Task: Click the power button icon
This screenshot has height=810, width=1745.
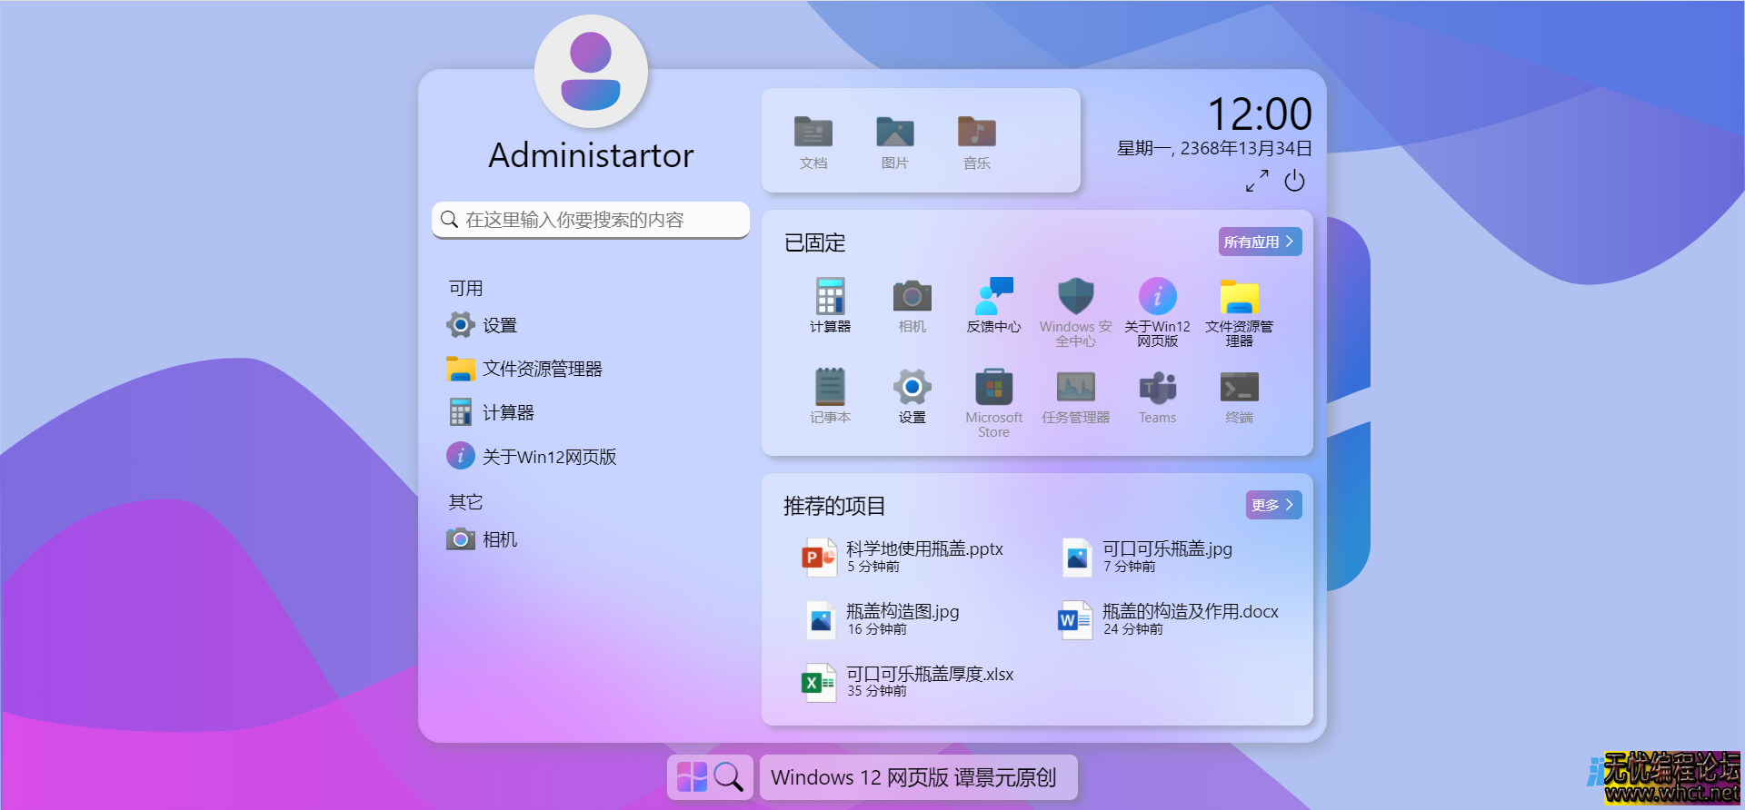Action: coord(1294,182)
